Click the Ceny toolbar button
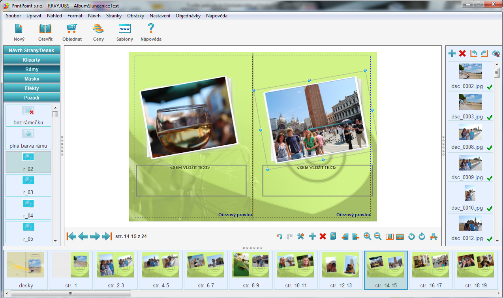The width and height of the screenshot is (503, 298). 98,32
